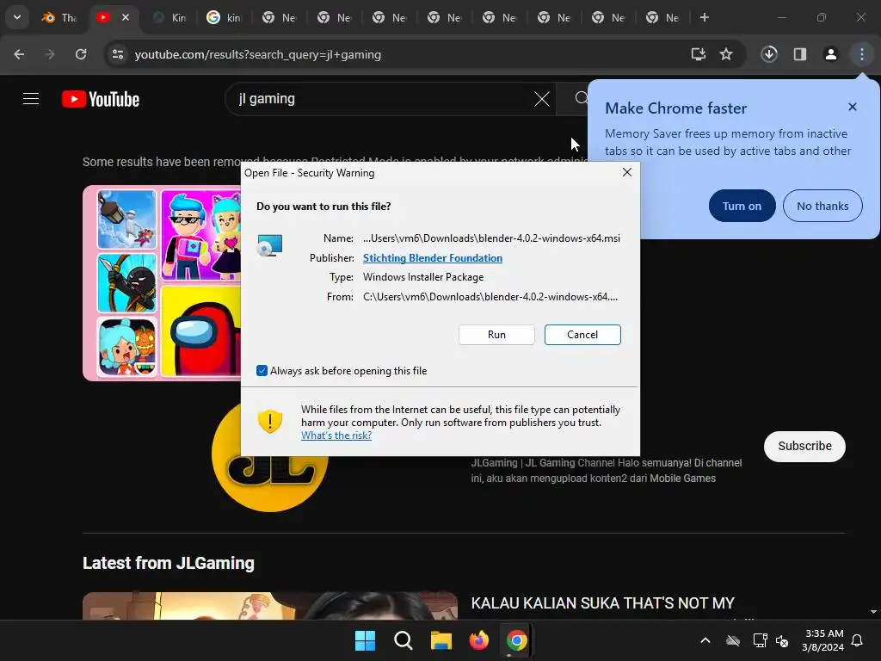The width and height of the screenshot is (881, 661).
Task: Subscribe to the JLGaming channel
Action: pyautogui.click(x=804, y=447)
